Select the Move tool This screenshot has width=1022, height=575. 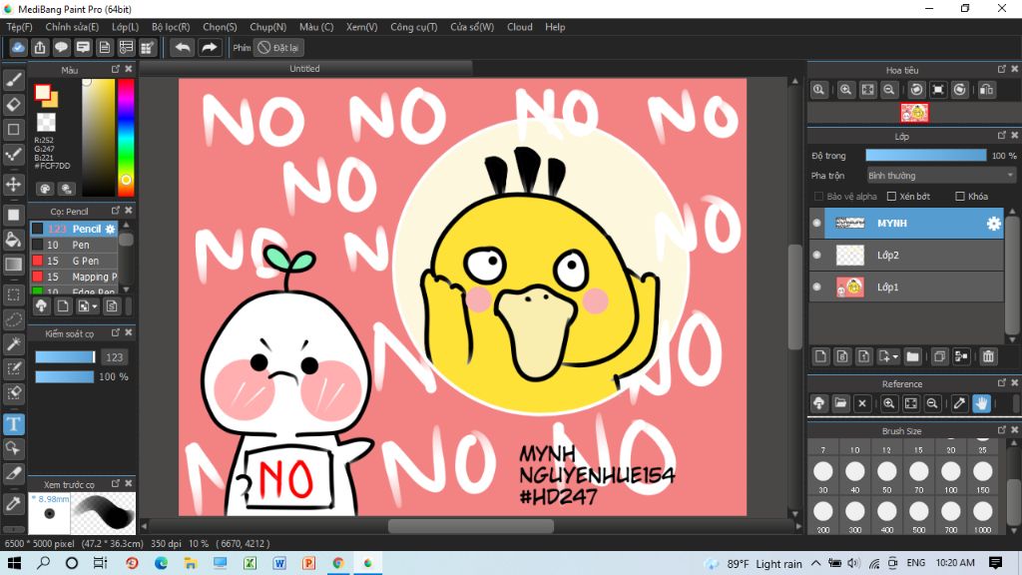click(x=14, y=184)
